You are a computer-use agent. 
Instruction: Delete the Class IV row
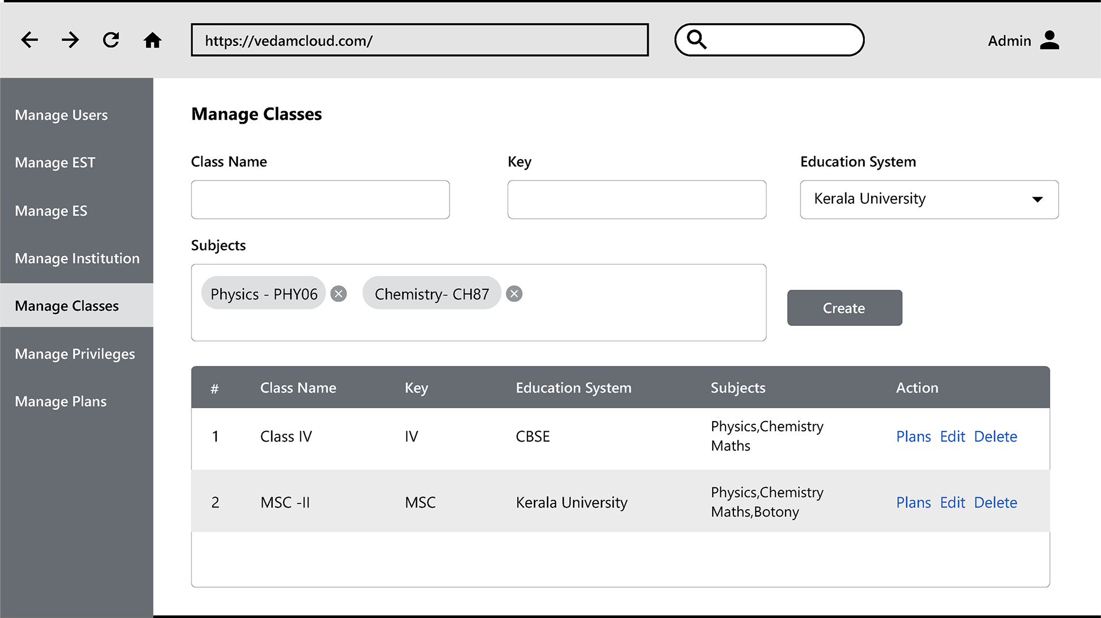click(x=995, y=436)
